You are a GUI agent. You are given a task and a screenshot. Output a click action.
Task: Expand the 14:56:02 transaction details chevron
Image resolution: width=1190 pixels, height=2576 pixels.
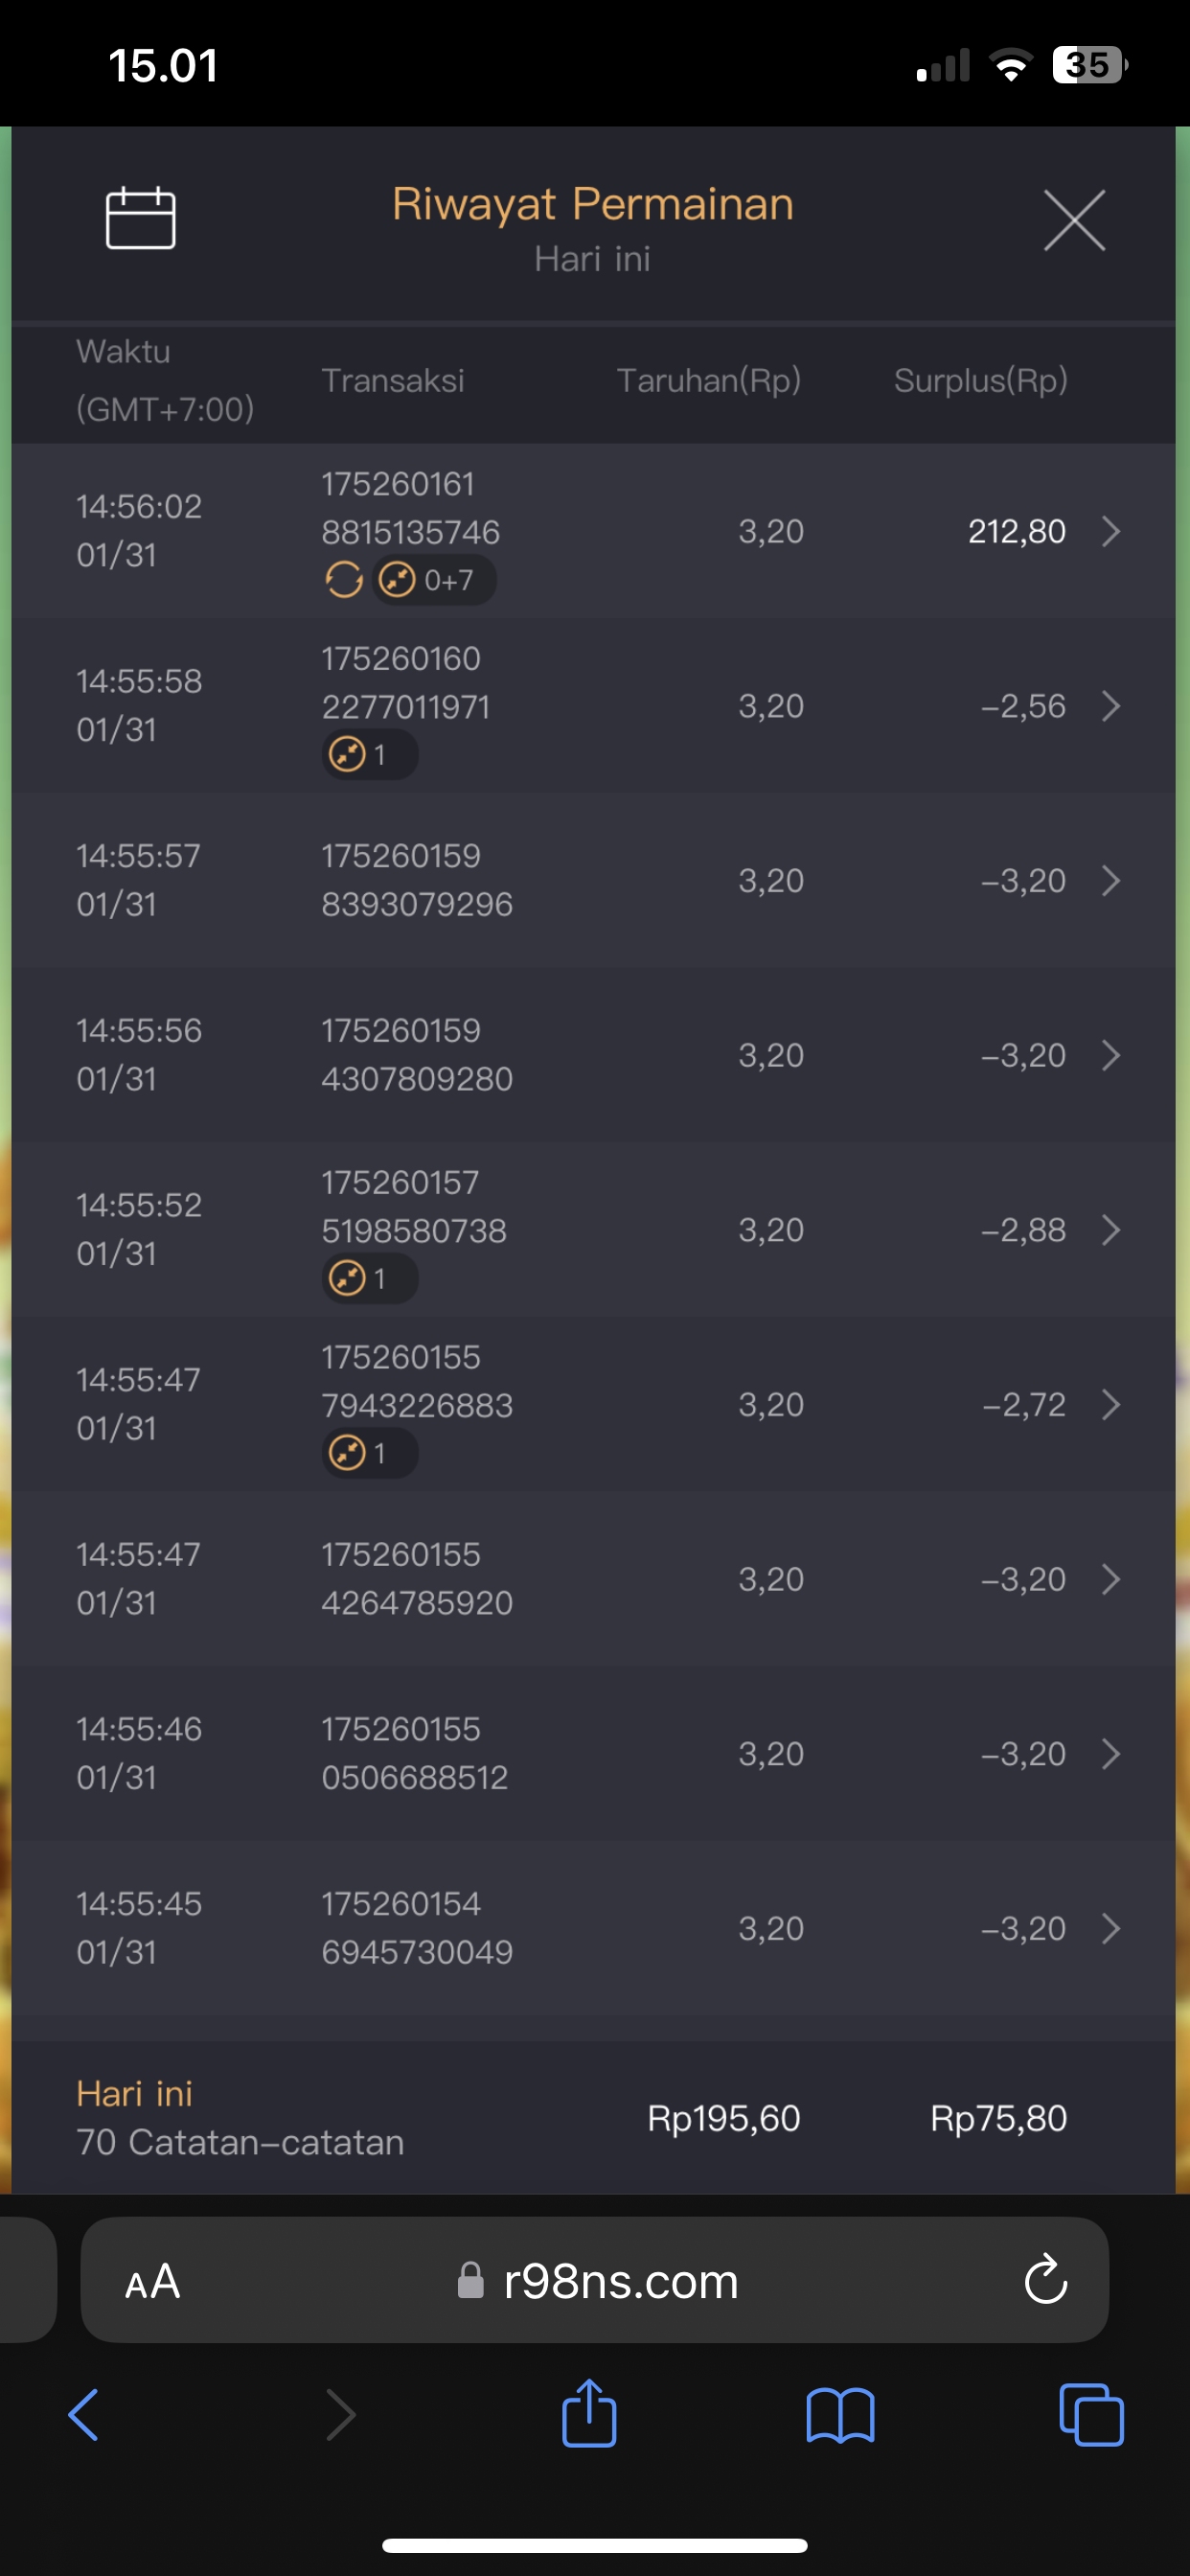1110,531
